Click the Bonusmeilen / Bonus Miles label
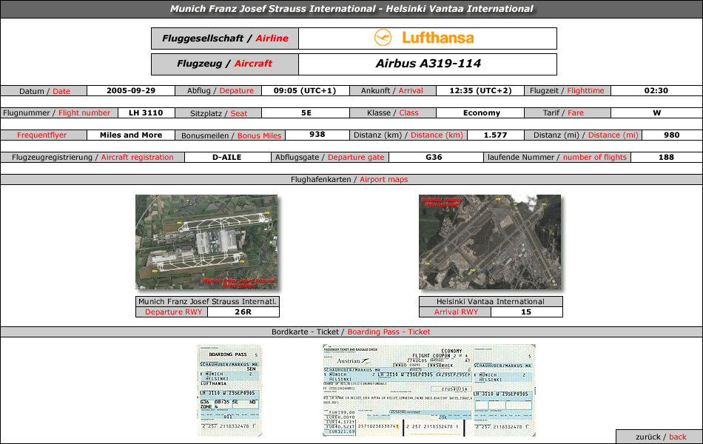The image size is (703, 444). [232, 135]
